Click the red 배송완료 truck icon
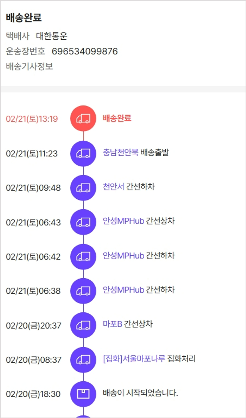The height and width of the screenshot is (418, 246). (83, 118)
